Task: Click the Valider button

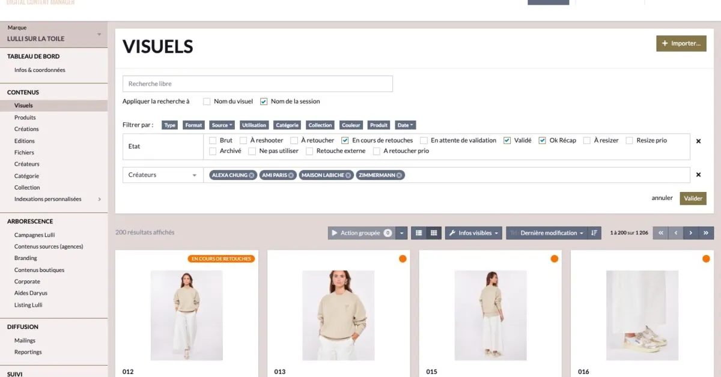Action: tap(693, 198)
